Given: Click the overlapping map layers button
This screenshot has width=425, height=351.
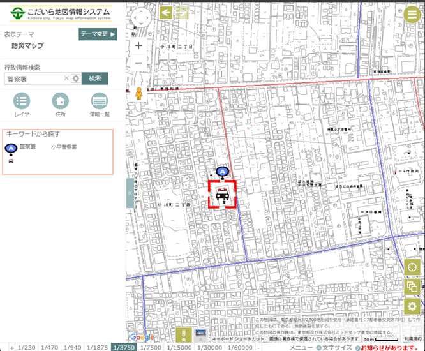Looking at the screenshot, I should (412, 287).
